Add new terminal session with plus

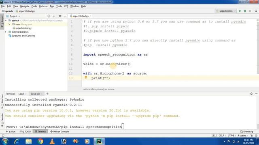(47, 94)
